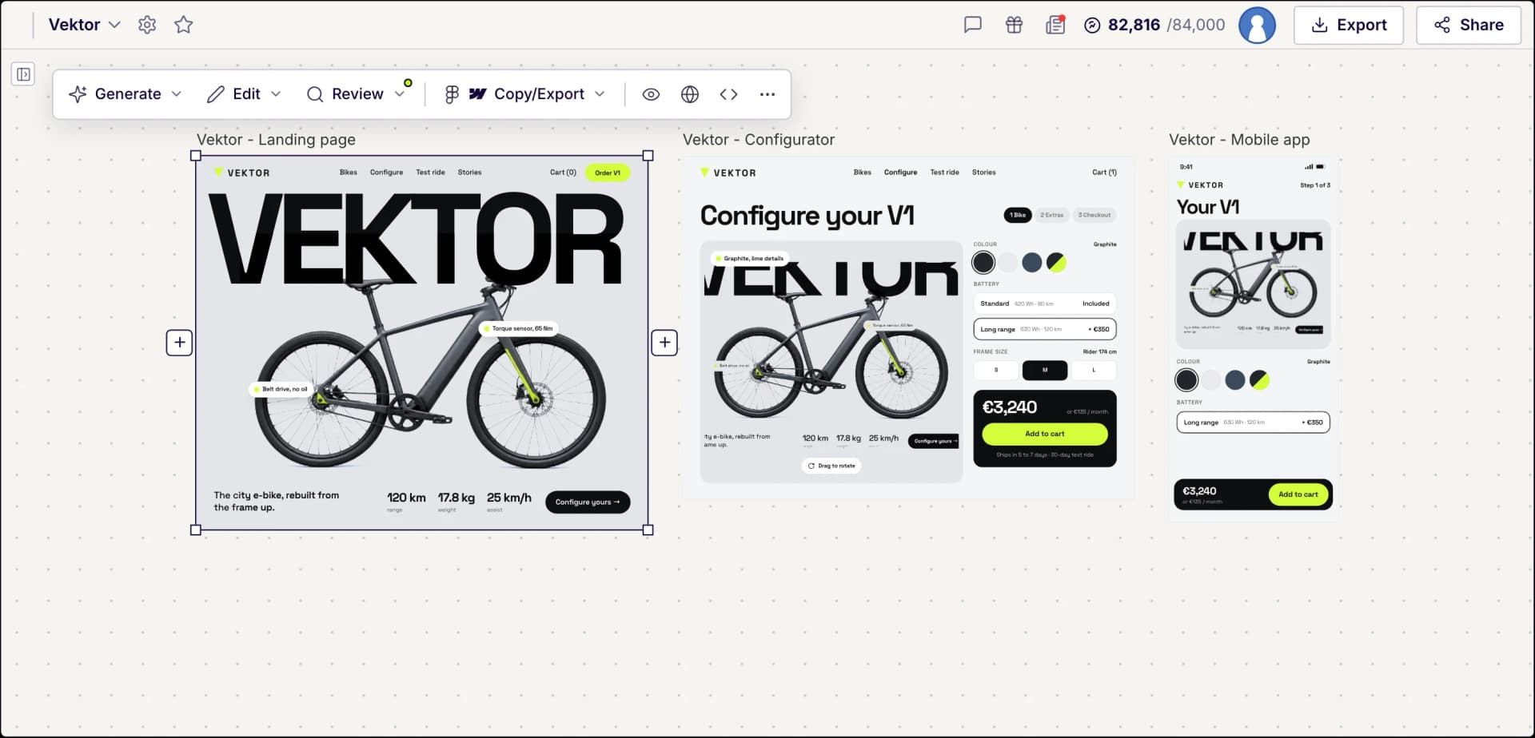Click Configure yours button in Landing page
Viewport: 1535px width, 738px height.
pos(588,502)
